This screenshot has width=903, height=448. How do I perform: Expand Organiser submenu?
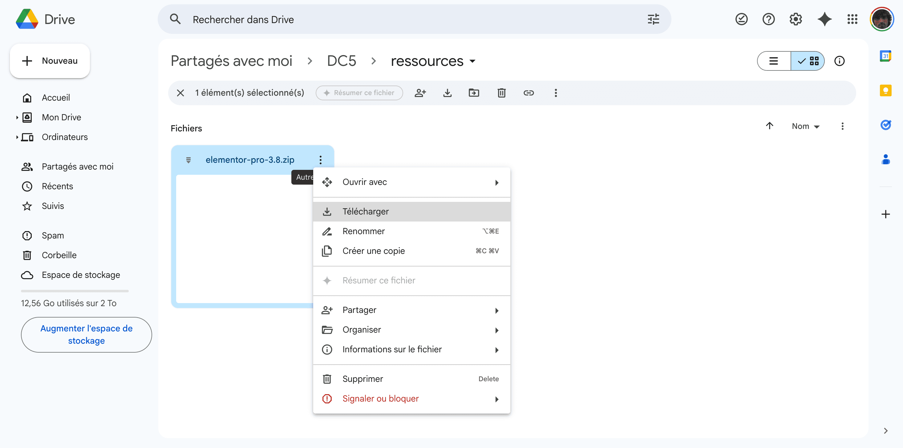click(411, 330)
